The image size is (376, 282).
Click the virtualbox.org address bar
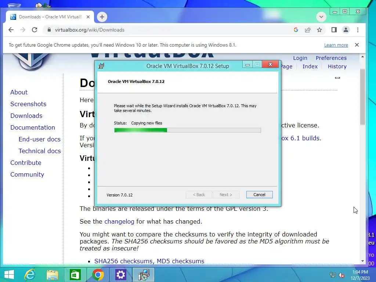(168, 30)
